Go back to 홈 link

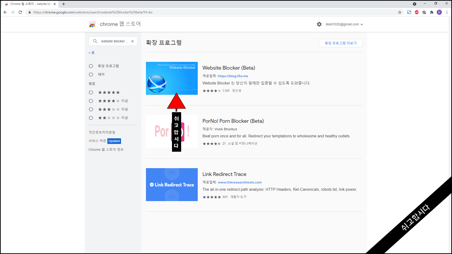[x=91, y=53]
